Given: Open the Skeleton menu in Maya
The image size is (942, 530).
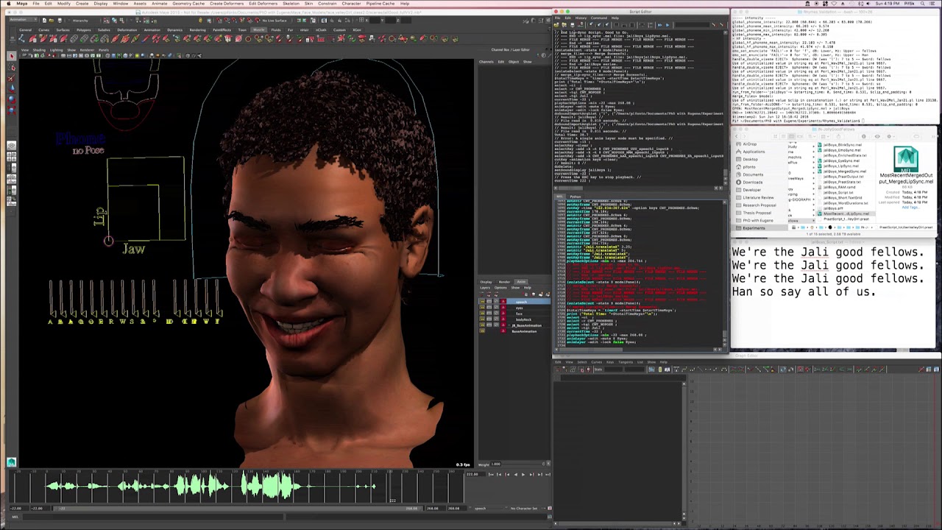Looking at the screenshot, I should [x=291, y=4].
